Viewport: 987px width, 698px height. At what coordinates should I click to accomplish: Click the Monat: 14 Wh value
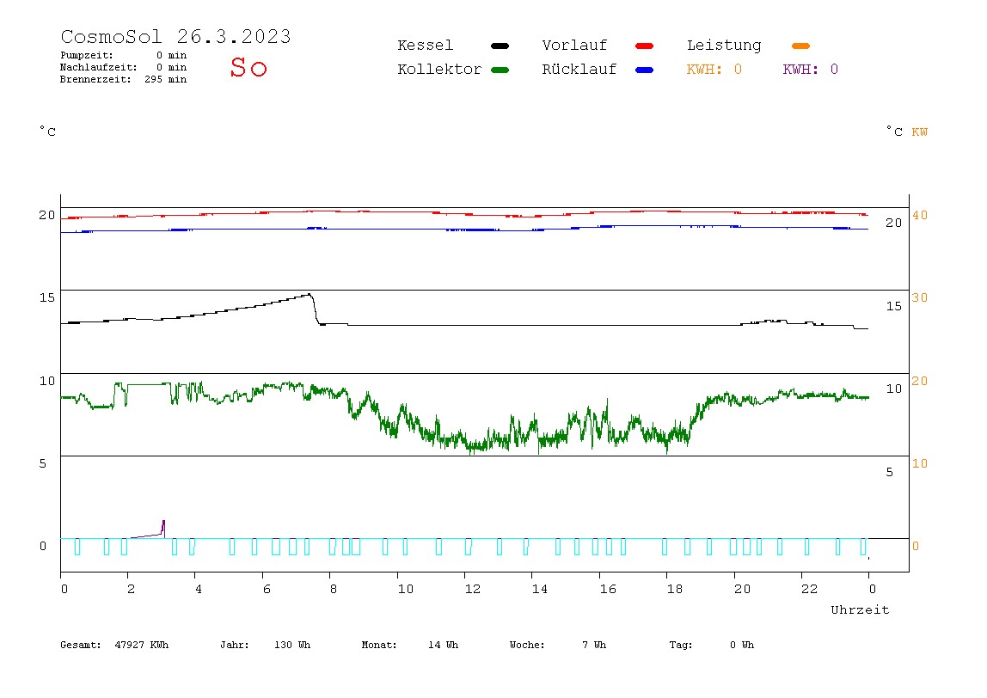(x=410, y=645)
